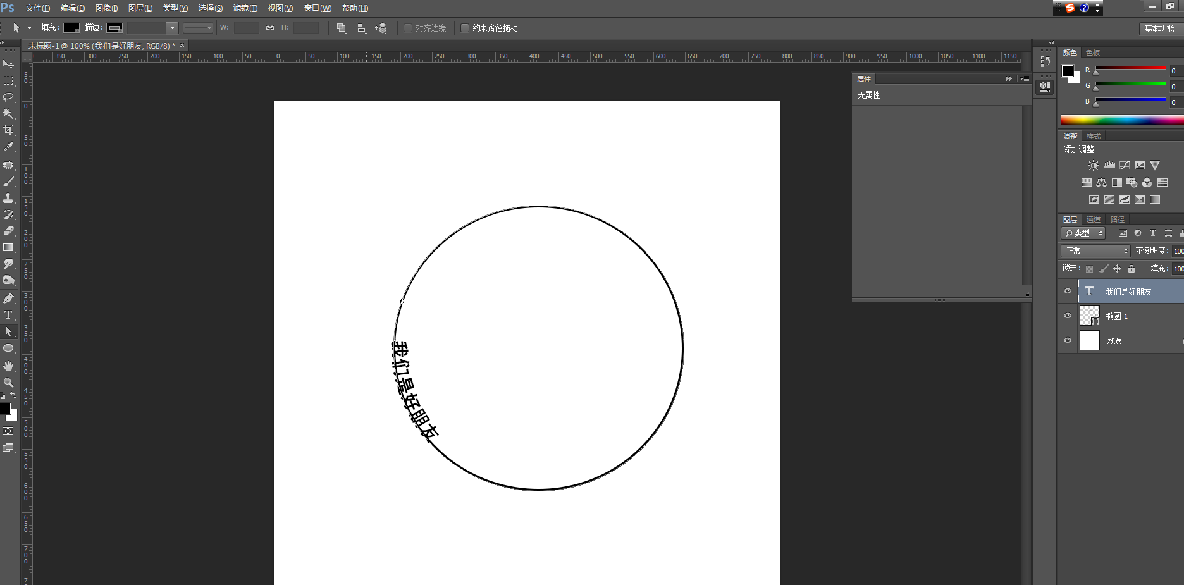Viewport: 1184px width, 585px height.
Task: Select the 我们是好朋友 text layer
Action: [x=1128, y=292]
